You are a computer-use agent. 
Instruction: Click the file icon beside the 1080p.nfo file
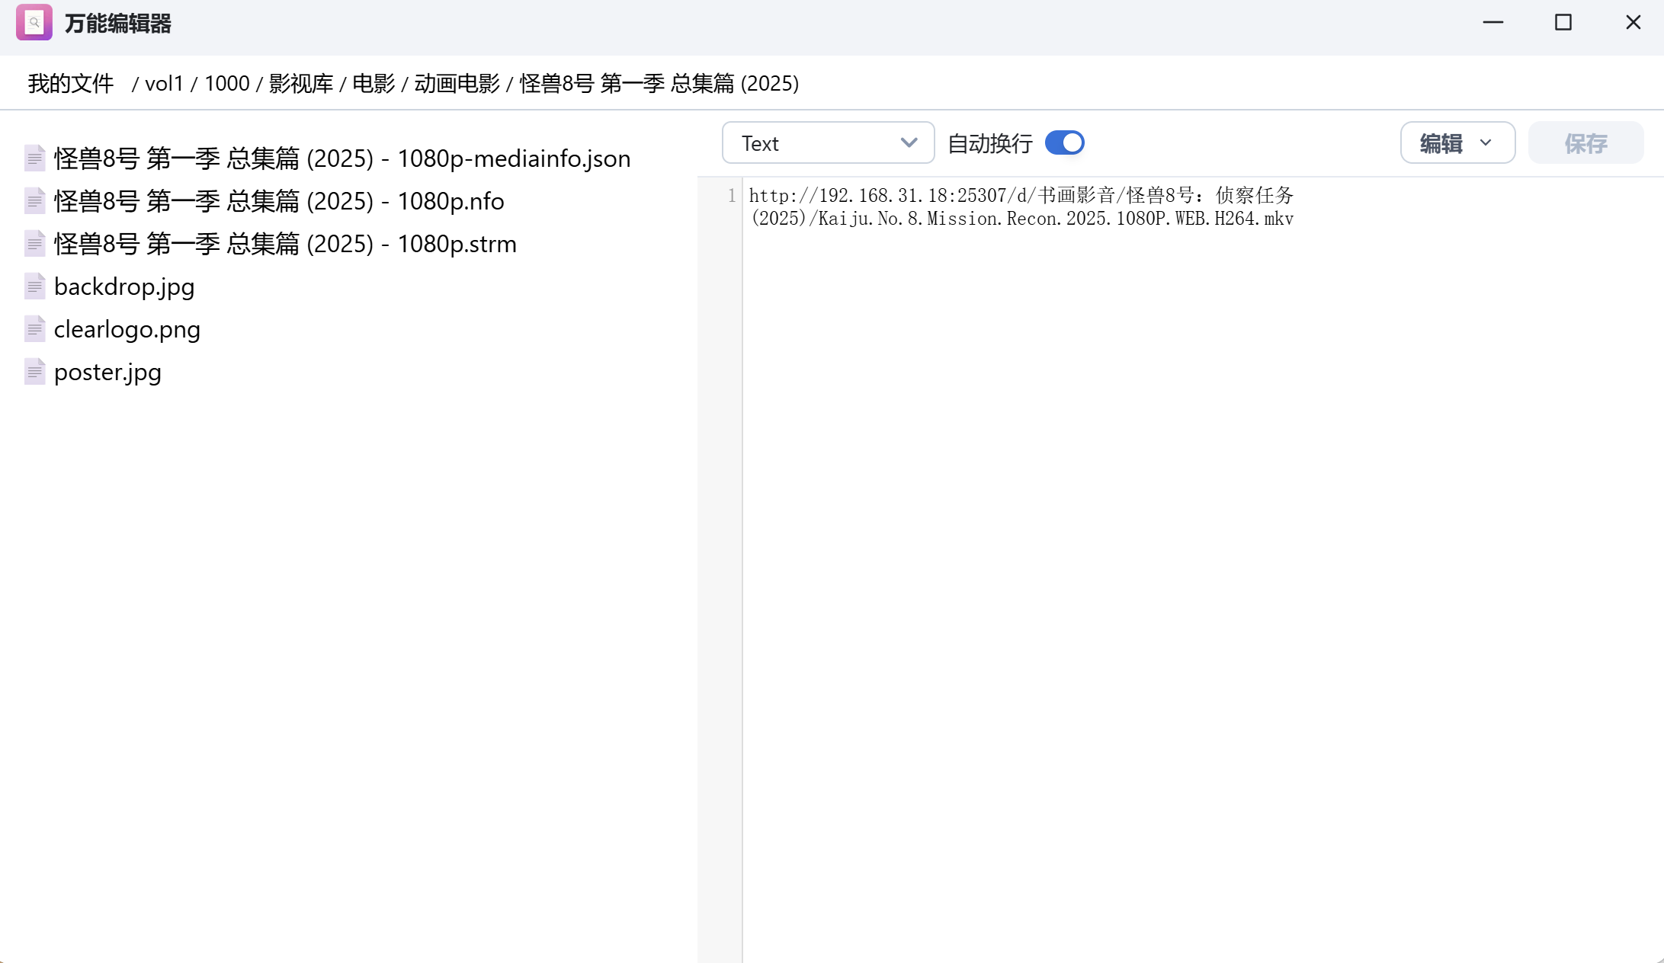click(35, 201)
